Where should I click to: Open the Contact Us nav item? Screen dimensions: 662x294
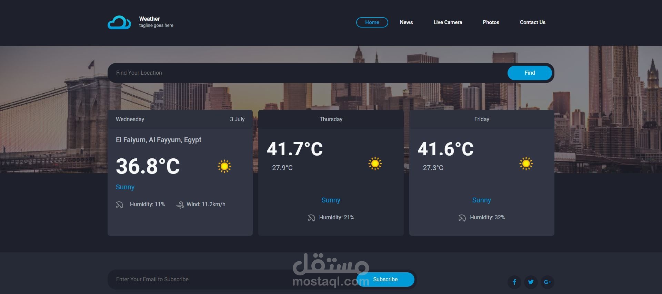tap(533, 22)
